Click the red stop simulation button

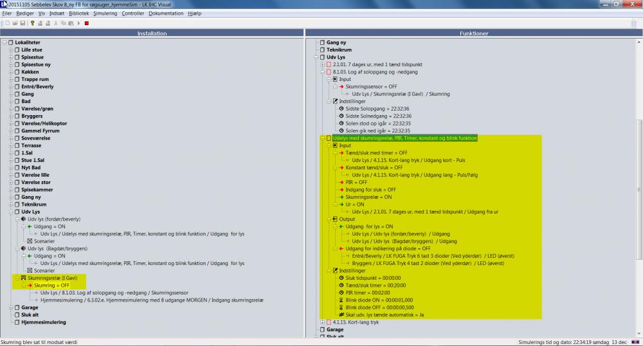86,23
